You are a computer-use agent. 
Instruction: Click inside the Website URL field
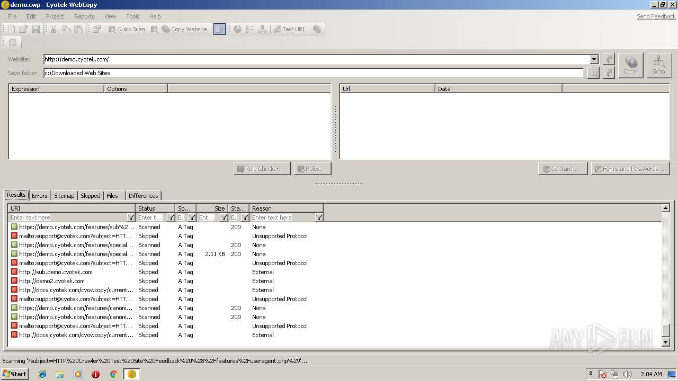point(316,59)
